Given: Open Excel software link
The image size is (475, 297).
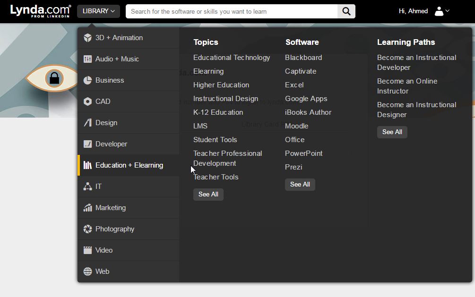Looking at the screenshot, I should [x=294, y=85].
